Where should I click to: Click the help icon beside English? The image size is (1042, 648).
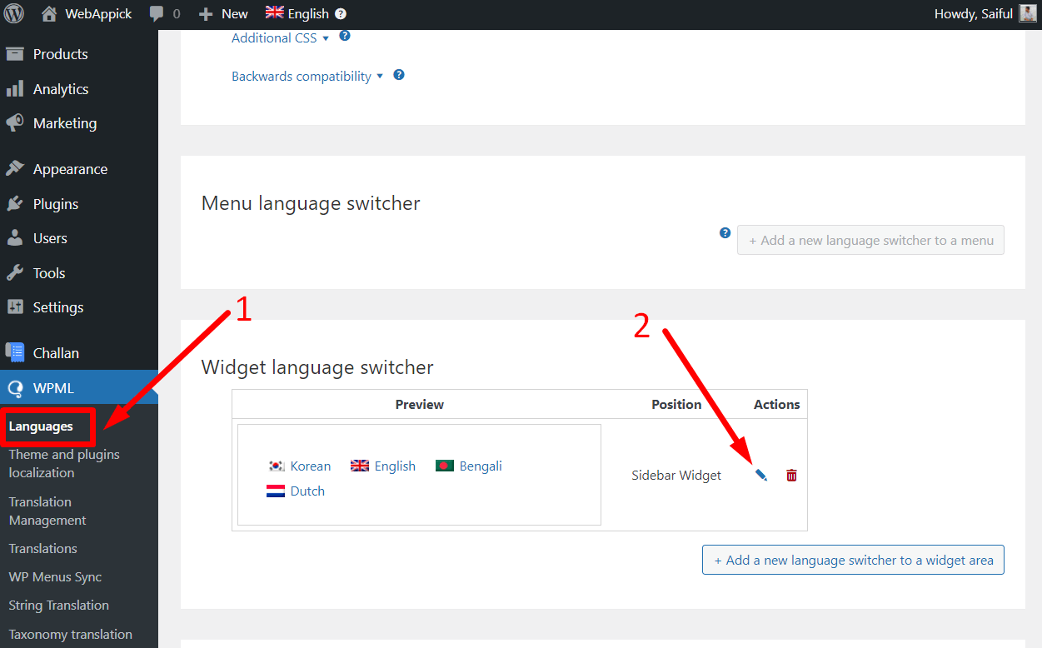tap(340, 13)
